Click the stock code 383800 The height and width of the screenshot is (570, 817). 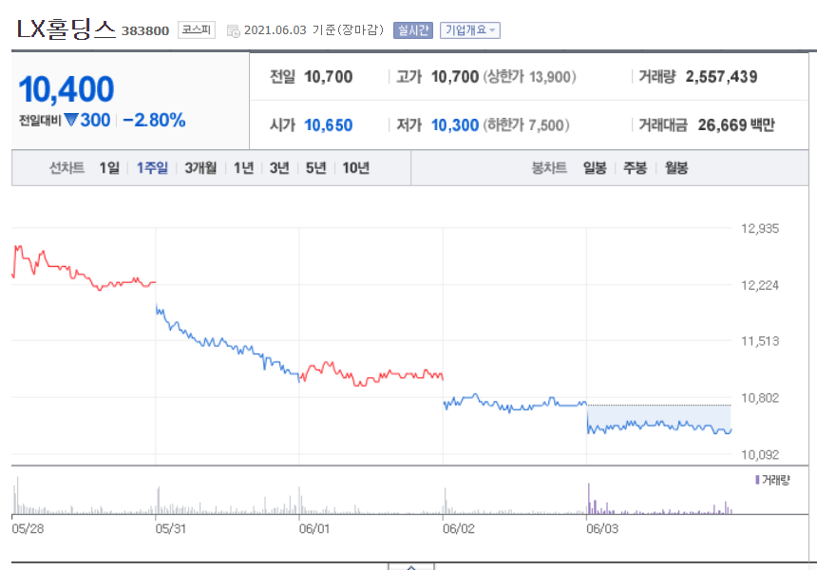click(145, 31)
